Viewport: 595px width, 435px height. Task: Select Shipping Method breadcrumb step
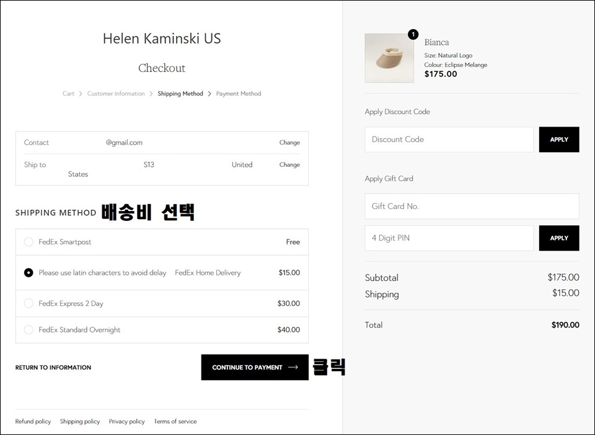[180, 94]
